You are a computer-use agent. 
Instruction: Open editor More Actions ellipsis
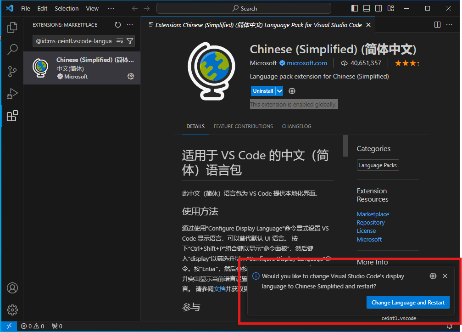(449, 25)
